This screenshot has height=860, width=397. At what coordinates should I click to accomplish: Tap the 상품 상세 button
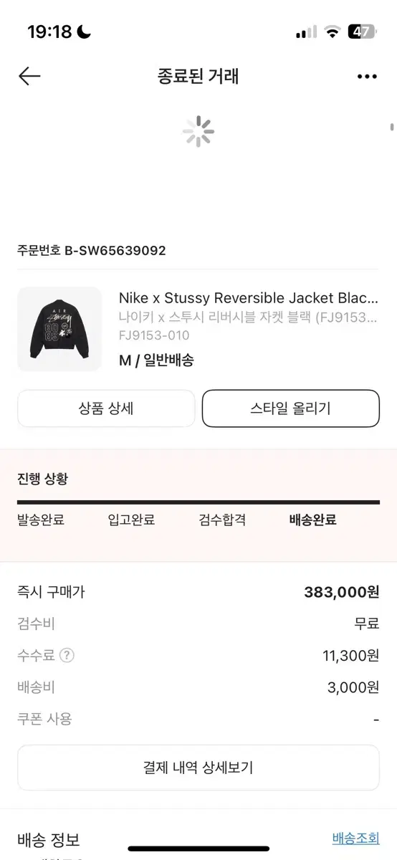pyautogui.click(x=106, y=408)
